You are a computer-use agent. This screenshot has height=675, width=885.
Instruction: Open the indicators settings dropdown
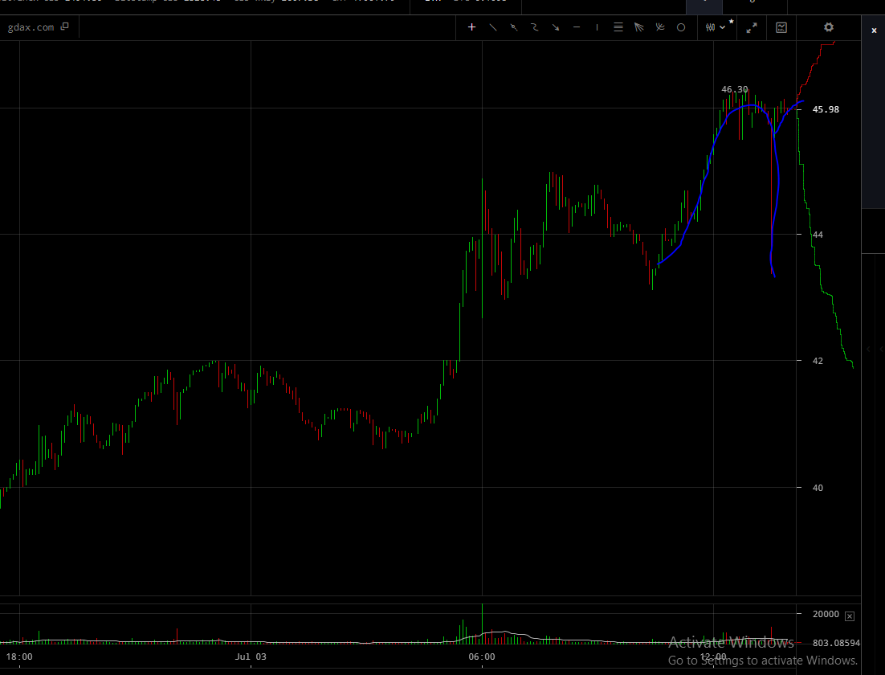[x=715, y=27]
